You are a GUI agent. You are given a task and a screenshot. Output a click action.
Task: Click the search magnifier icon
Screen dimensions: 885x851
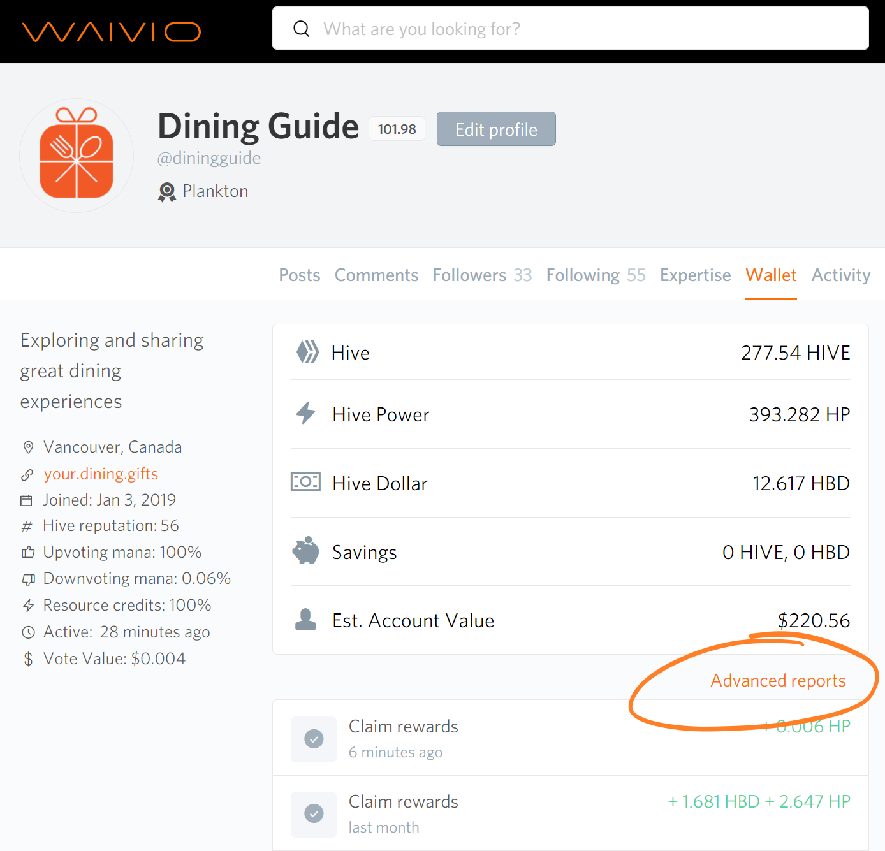point(302,29)
